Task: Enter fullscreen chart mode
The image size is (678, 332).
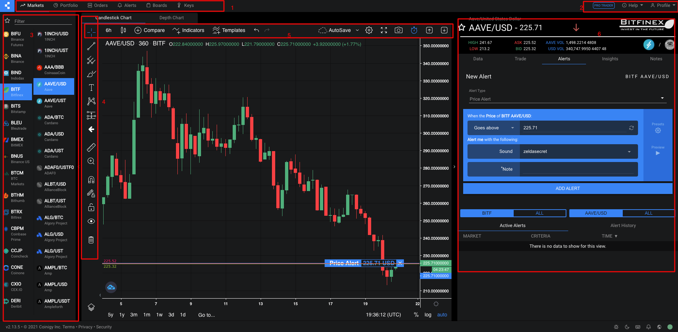Action: (384, 30)
